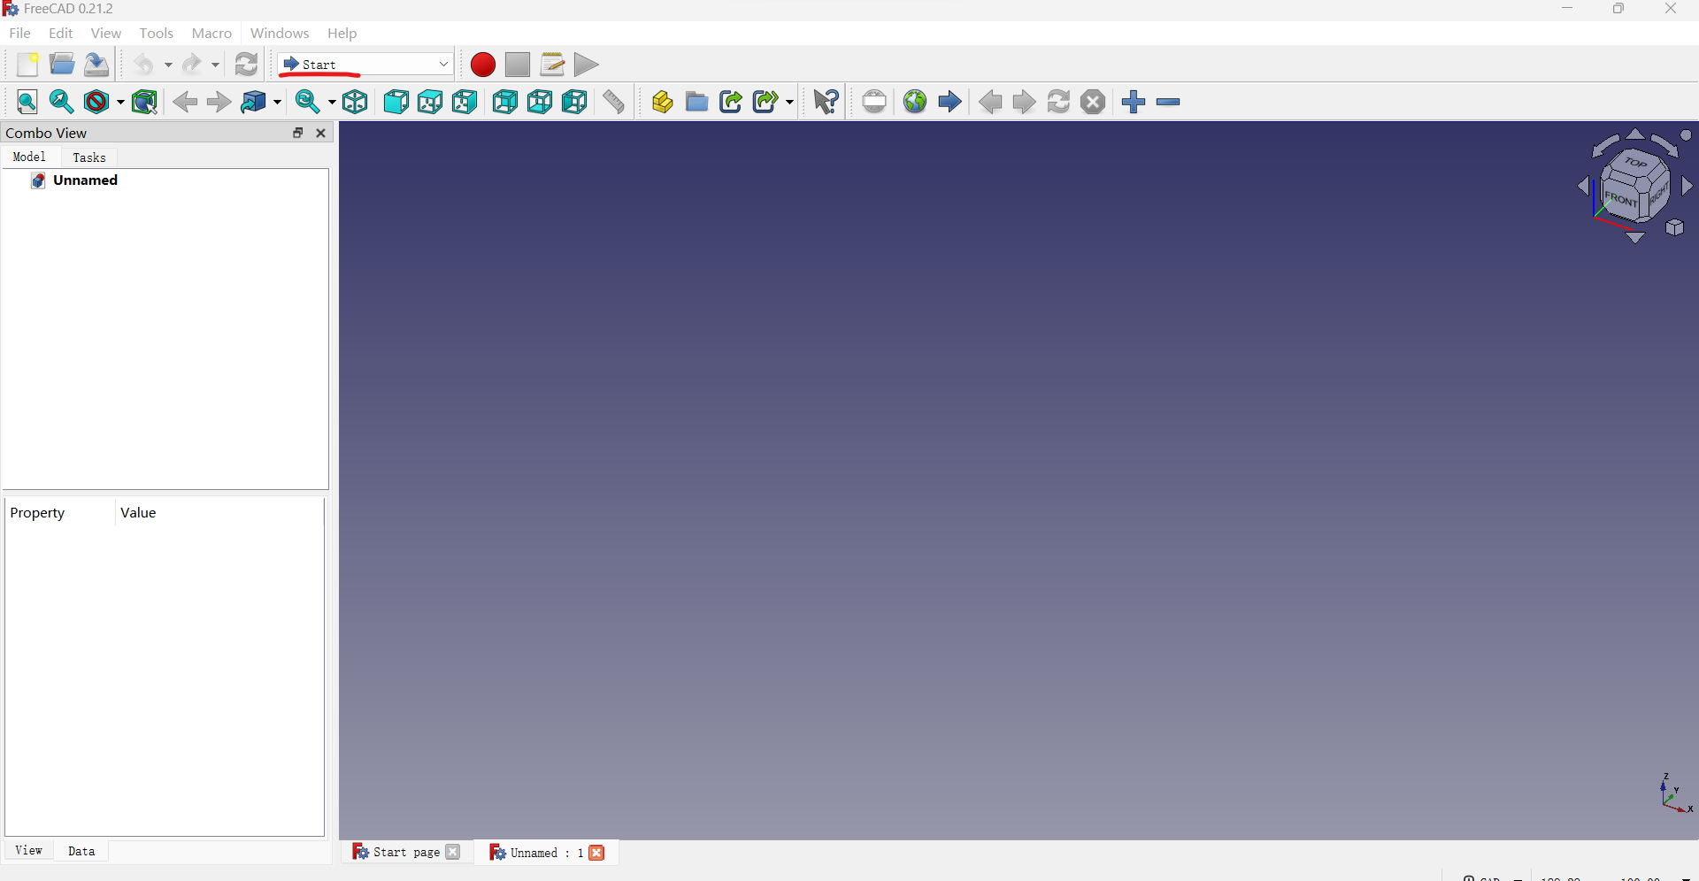Click the Refresh document icon beside Redo
The image size is (1699, 881).
[247, 65]
